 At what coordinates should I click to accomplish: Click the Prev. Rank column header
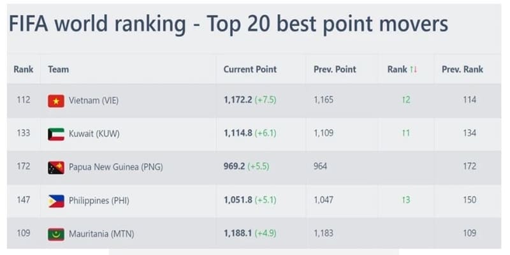[462, 69]
